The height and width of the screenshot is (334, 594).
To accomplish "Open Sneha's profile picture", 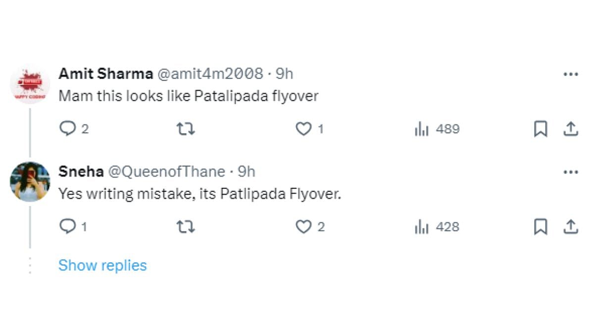I will 30,182.
